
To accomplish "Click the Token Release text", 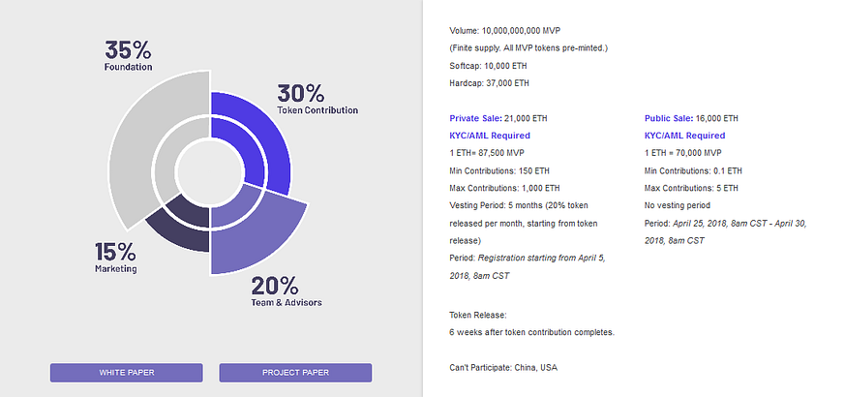I will coord(477,315).
